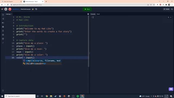
Task: Switch to Mad Libs Program browser tab
Action: [x=11, y=2]
